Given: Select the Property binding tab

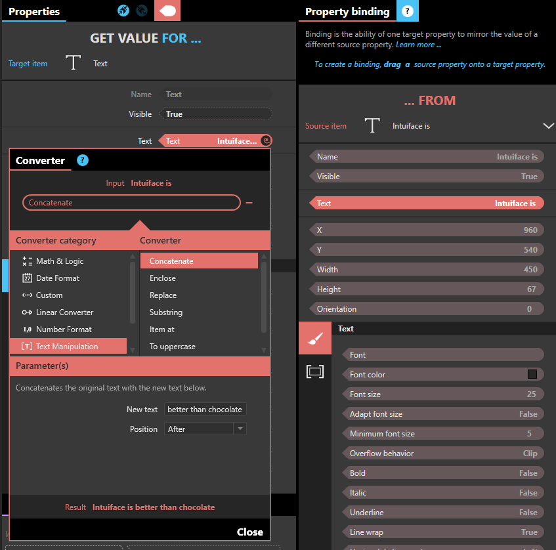Looking at the screenshot, I should 347,11.
